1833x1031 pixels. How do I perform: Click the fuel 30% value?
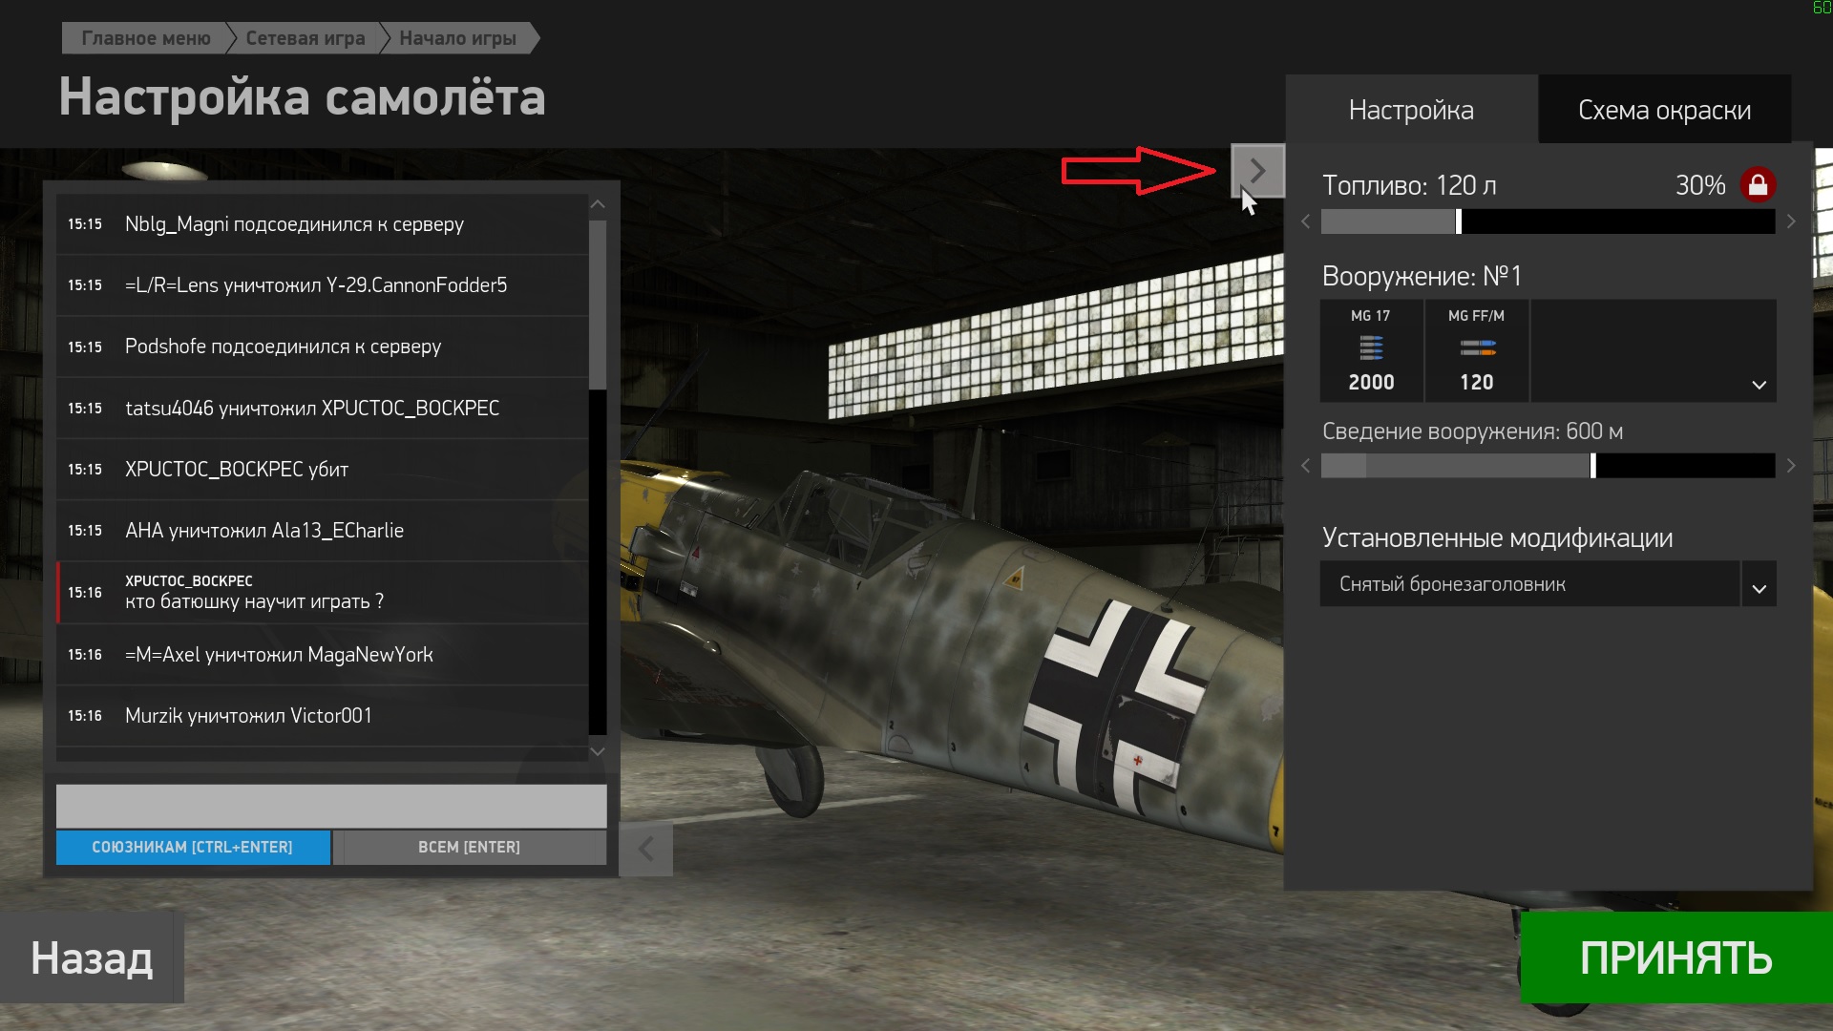[x=1700, y=185]
